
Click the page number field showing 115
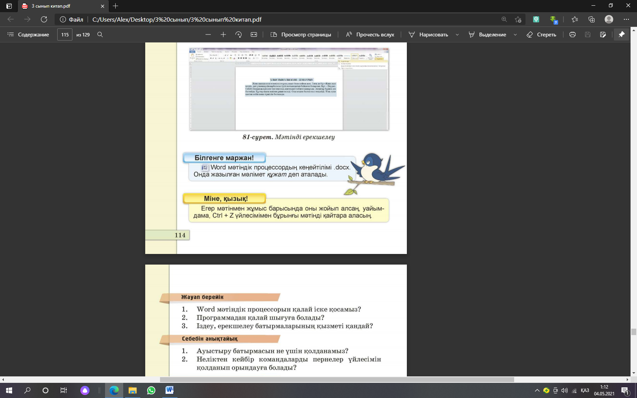point(65,34)
